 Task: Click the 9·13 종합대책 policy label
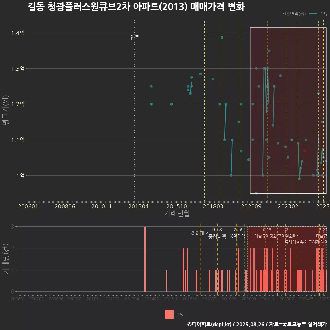(x=217, y=233)
